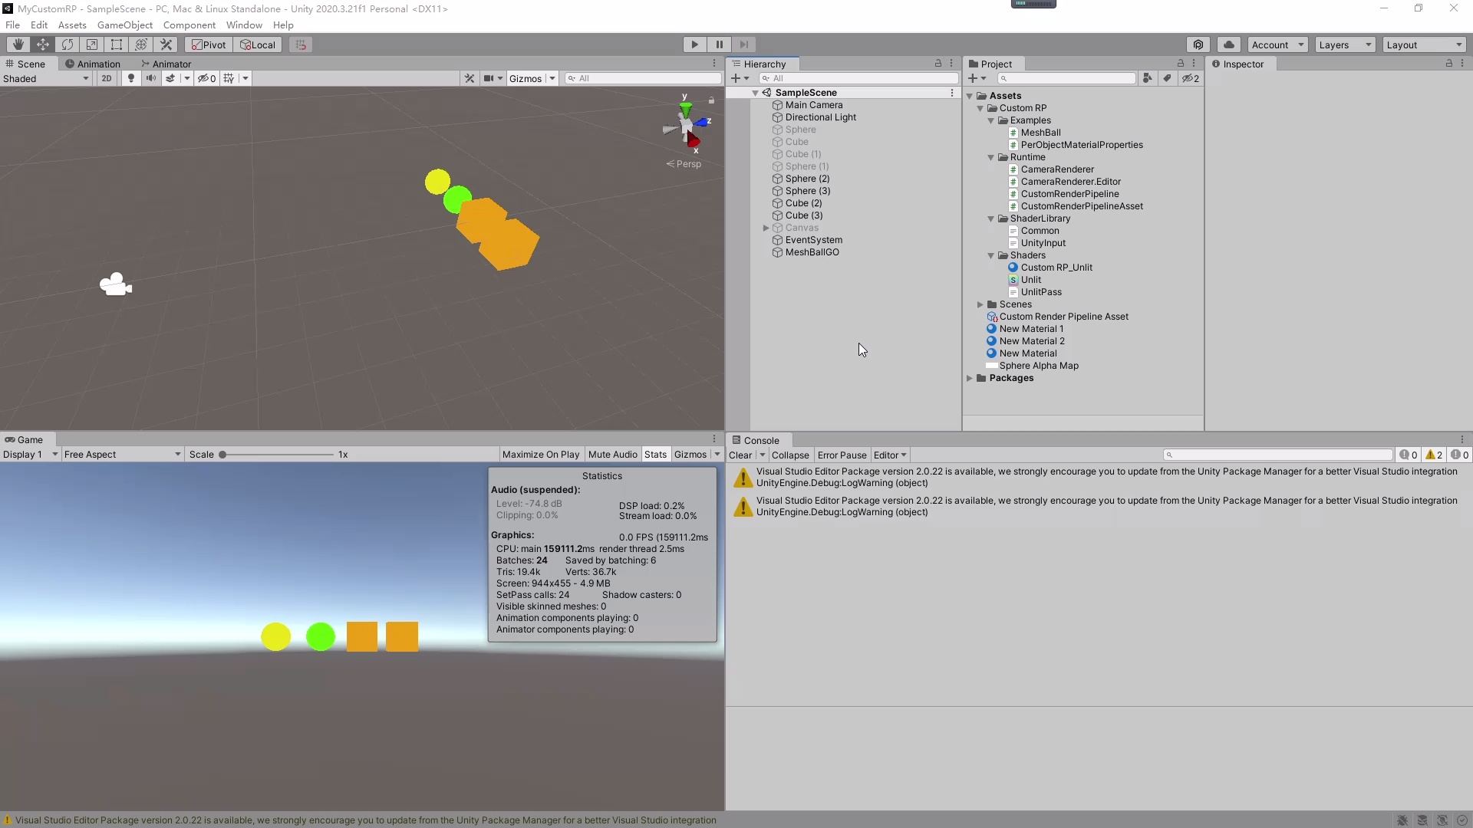Select the Move tool

tap(43, 44)
